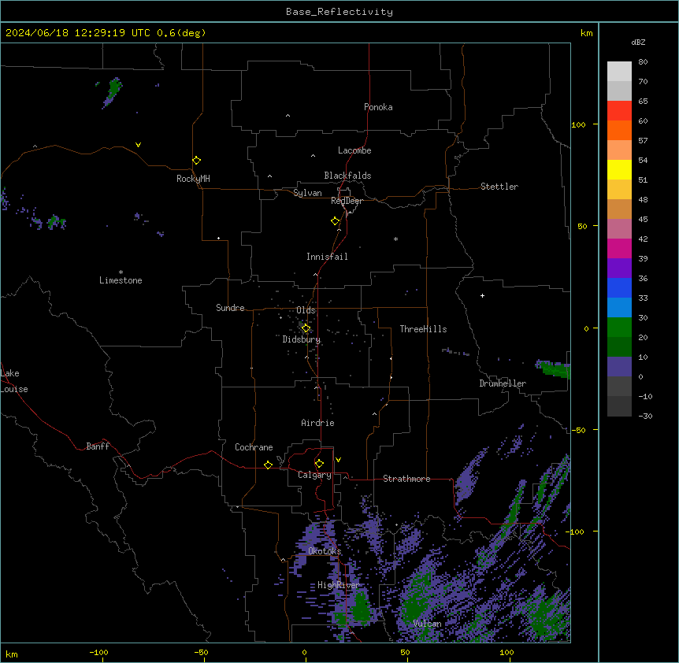This screenshot has width=679, height=663.
Task: Click the Lake Louise label
Action: 14,381
